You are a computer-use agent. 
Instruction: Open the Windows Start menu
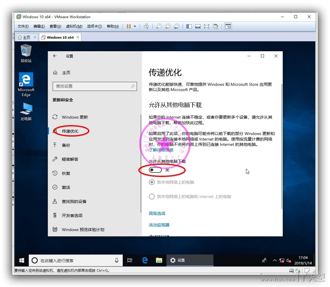click(22, 261)
